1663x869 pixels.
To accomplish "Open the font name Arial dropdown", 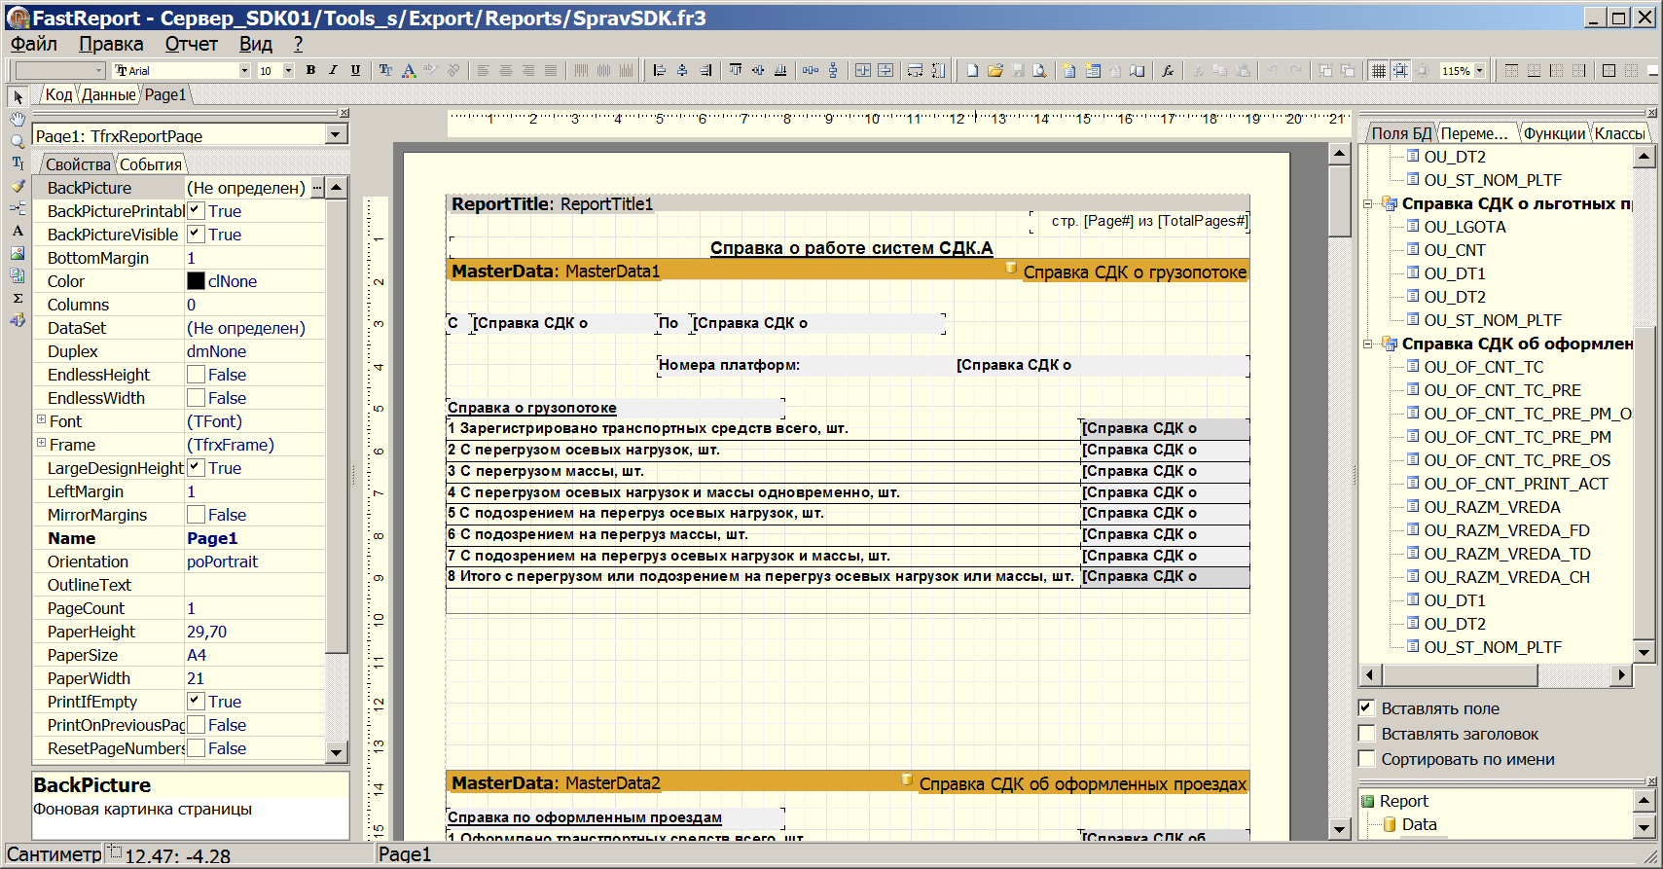I will [244, 70].
